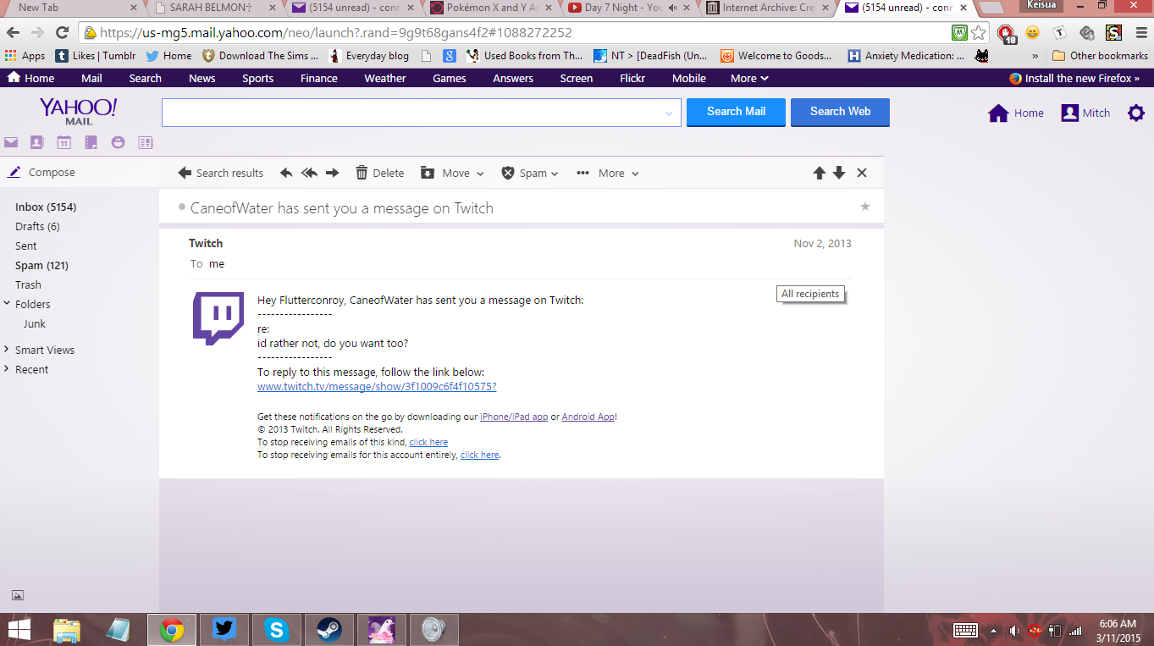Click the Reply All double-arrow icon
This screenshot has width=1154, height=646.
(309, 173)
